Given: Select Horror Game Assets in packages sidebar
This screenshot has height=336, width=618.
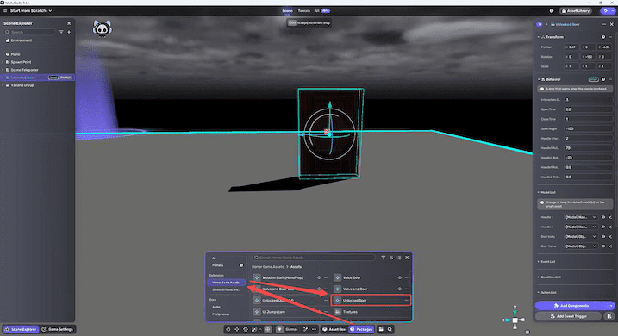Looking at the screenshot, I should point(226,283).
